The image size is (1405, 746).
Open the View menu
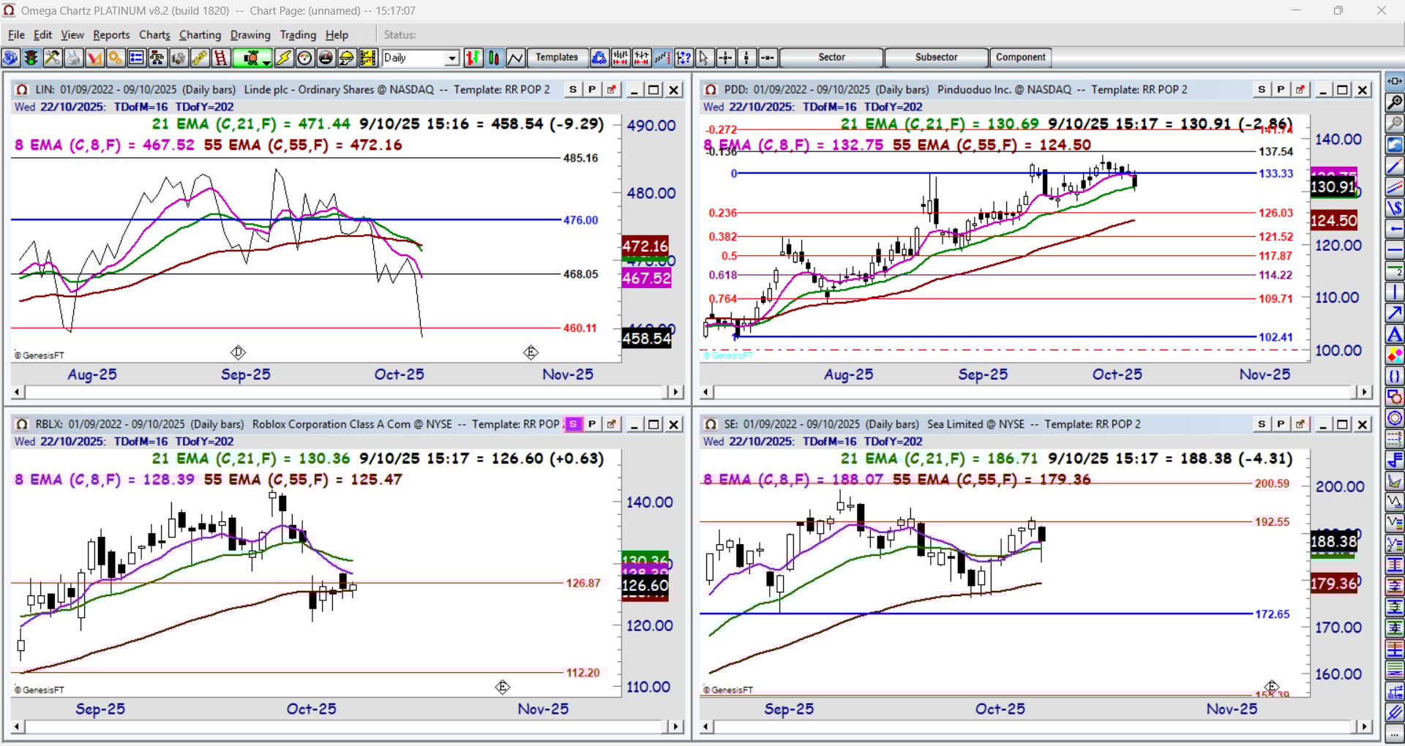click(72, 34)
